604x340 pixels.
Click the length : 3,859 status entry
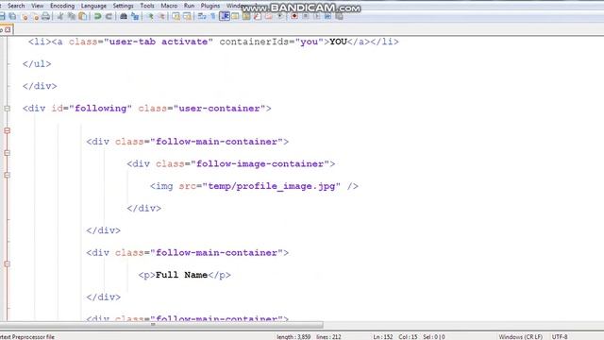(294, 337)
